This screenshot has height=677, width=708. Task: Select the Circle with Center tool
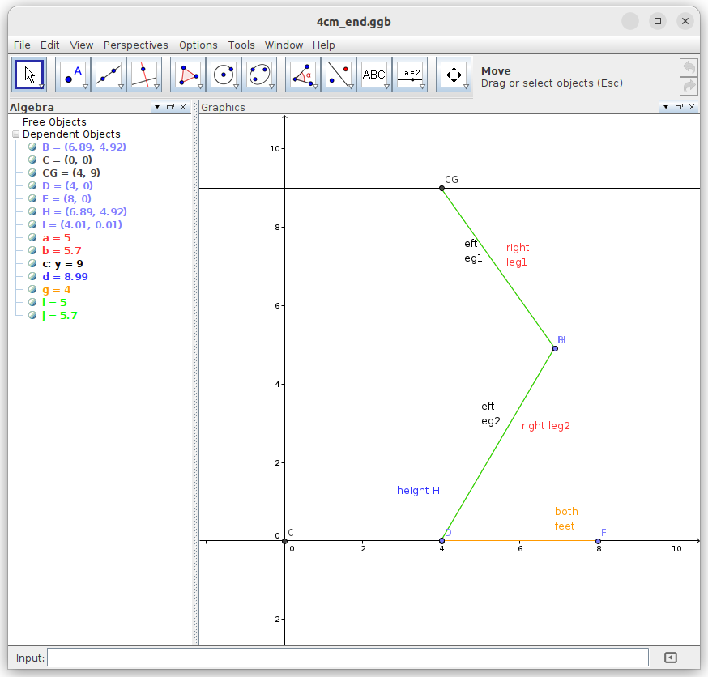click(x=224, y=75)
